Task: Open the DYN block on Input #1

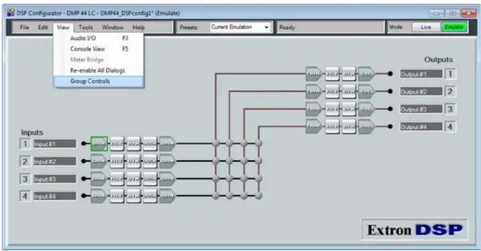Action: (134, 143)
